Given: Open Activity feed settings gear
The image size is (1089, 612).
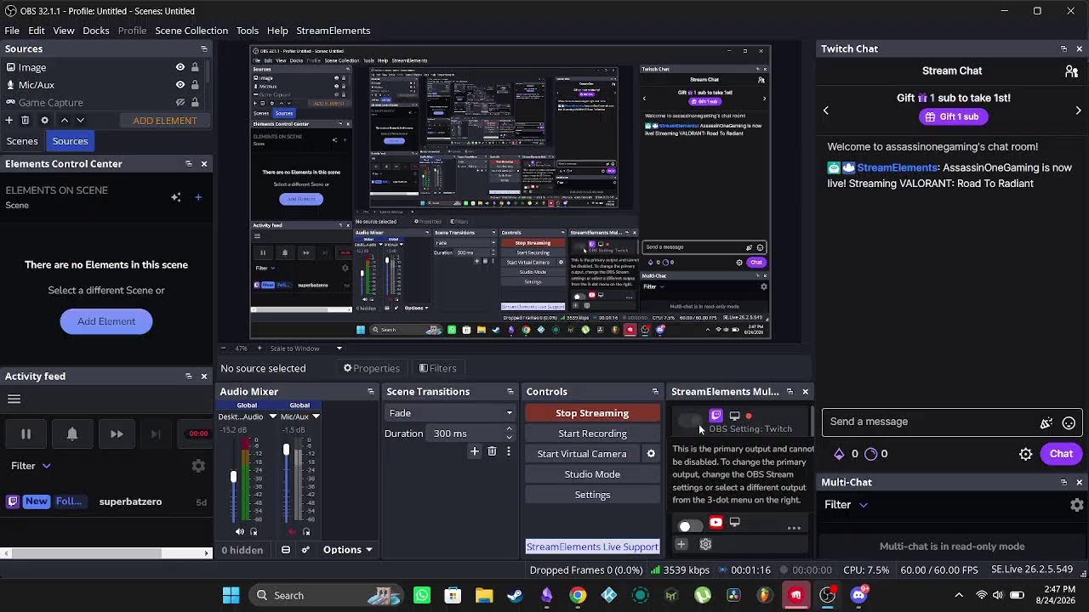Looking at the screenshot, I should pos(198,466).
